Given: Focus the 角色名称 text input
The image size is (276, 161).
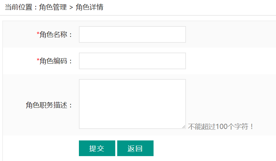Looking at the screenshot, I should point(132,34).
